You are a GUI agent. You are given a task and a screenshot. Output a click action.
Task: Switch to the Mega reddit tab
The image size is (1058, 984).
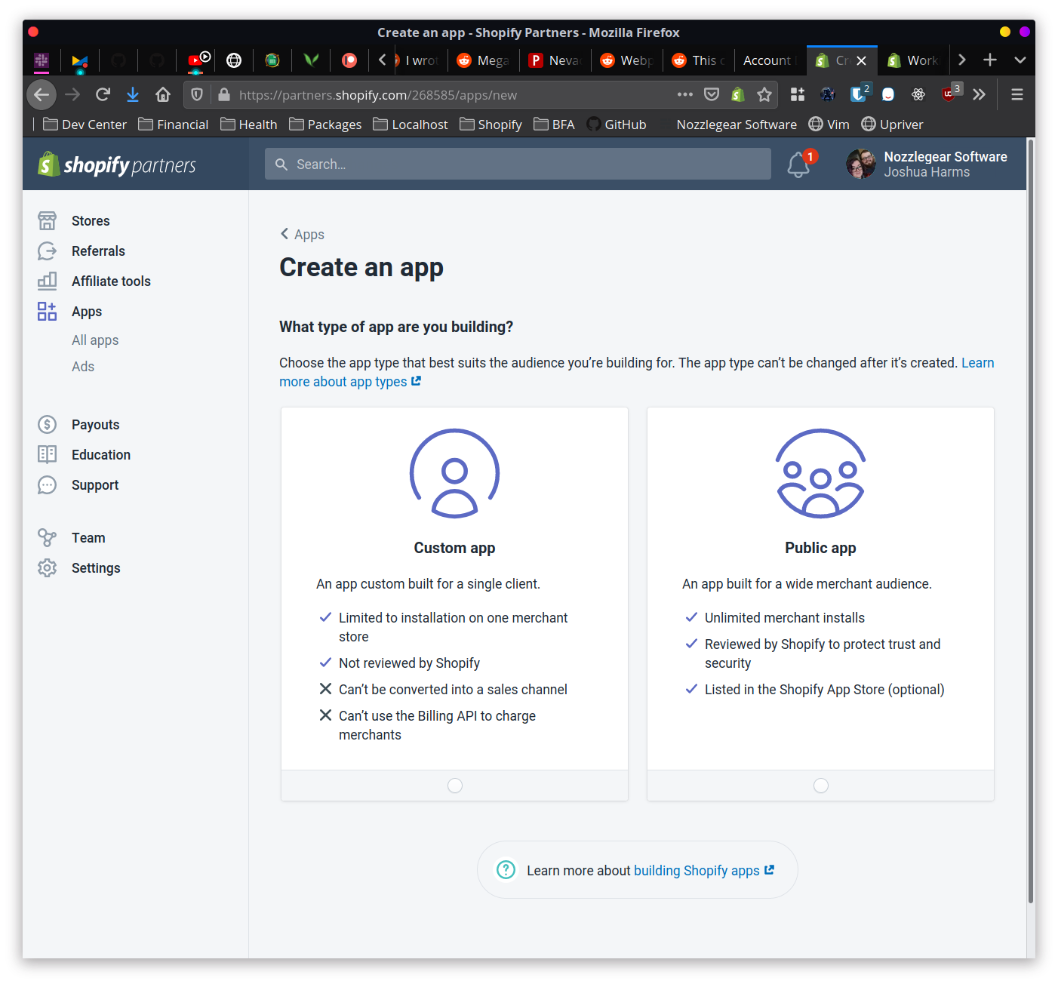[484, 60]
